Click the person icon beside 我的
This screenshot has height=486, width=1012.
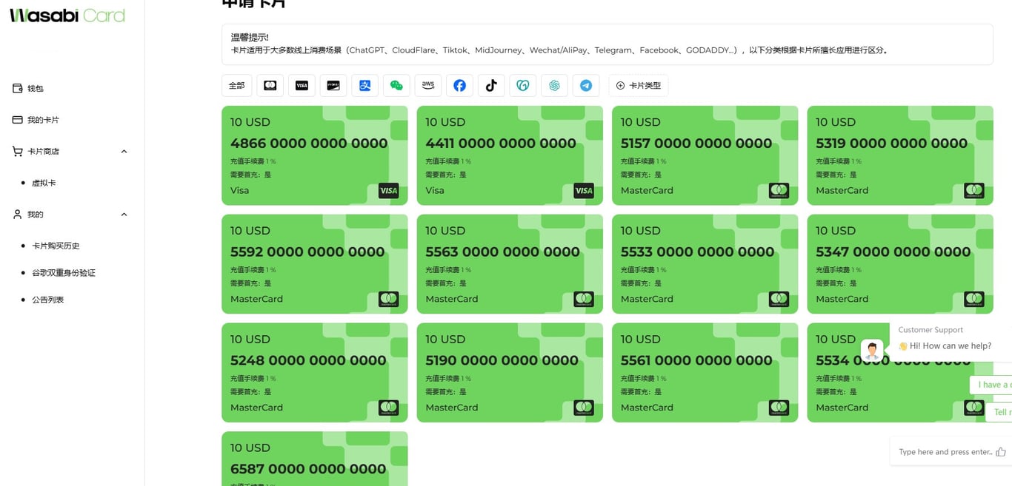[17, 215]
